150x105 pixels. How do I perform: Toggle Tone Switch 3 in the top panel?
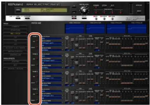[x=112, y=12]
